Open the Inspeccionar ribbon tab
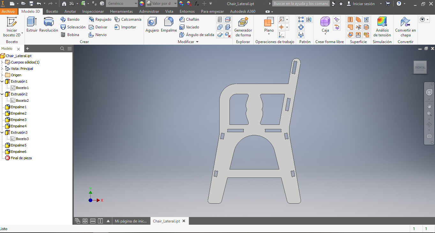Image resolution: width=435 pixels, height=233 pixels. (x=93, y=11)
